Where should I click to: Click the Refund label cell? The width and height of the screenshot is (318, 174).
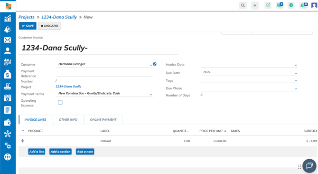pyautogui.click(x=106, y=141)
